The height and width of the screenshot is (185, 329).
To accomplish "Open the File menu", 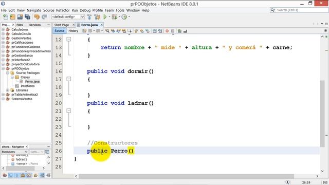I will (4, 10).
